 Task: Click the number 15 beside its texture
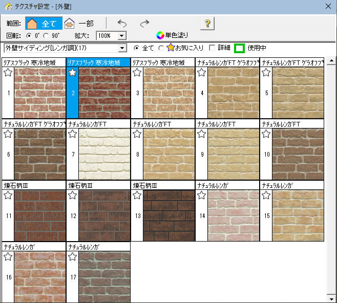(267, 216)
